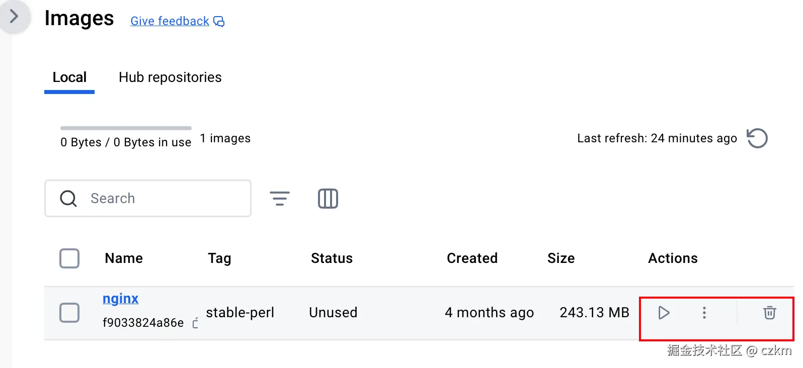Open the nginx image details link
The width and height of the screenshot is (803, 368).
[120, 299]
